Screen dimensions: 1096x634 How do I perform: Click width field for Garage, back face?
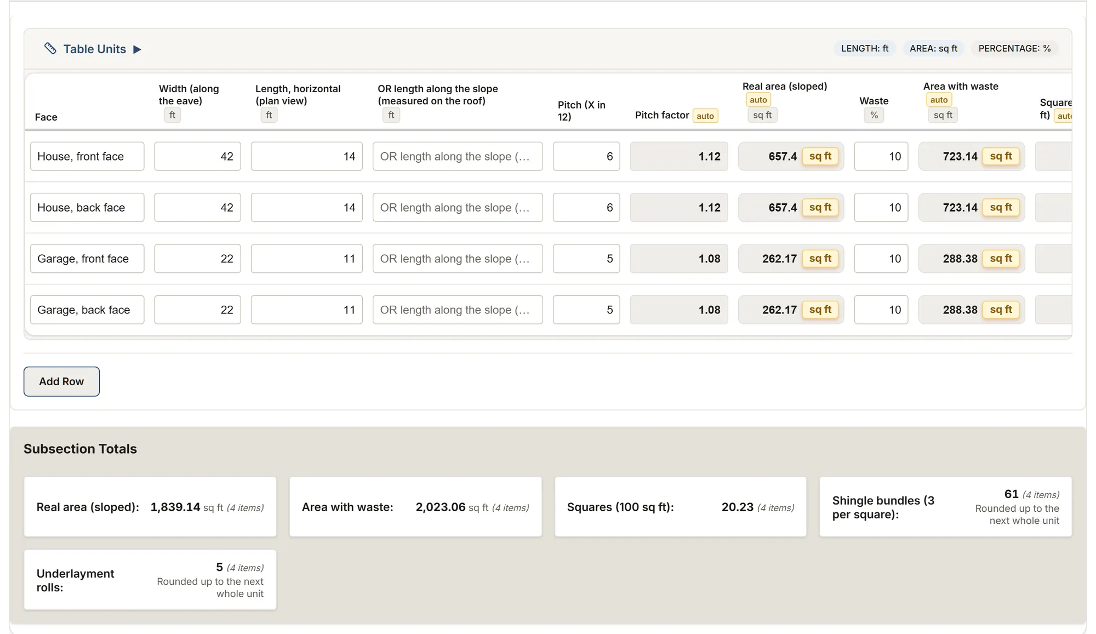click(197, 310)
